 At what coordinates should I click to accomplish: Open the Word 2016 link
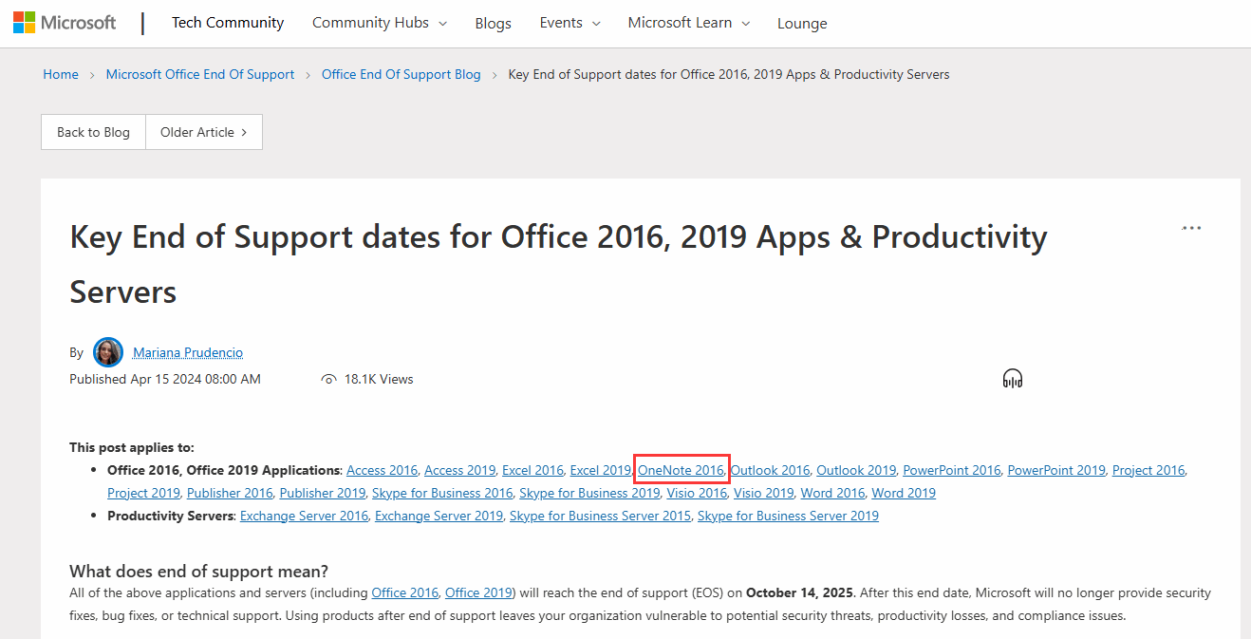click(x=833, y=493)
